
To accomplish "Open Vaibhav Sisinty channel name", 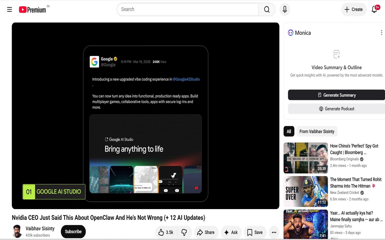I will coord(40,229).
